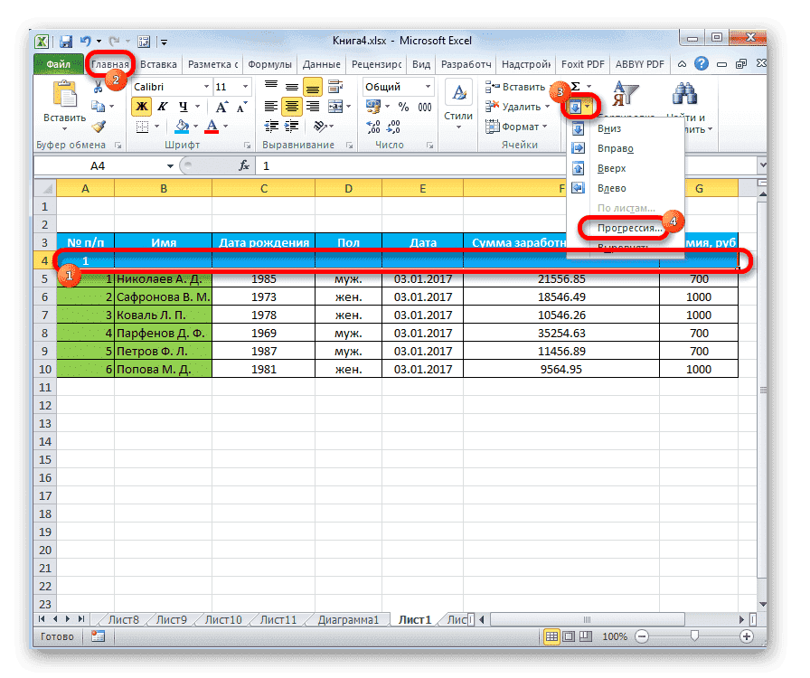This screenshot has height=678, width=810.
Task: Choose Прогрессия from the Fill menu
Action: tap(627, 229)
